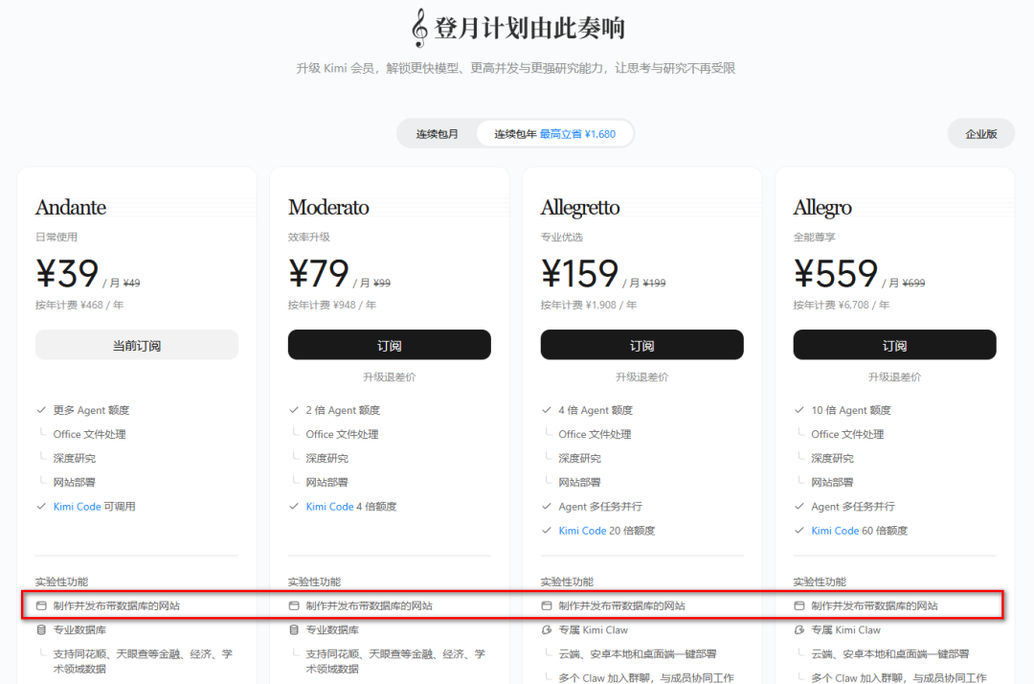The width and height of the screenshot is (1034, 684).
Task: Click the 当前订阅 button on Andante
Action: [x=137, y=345]
